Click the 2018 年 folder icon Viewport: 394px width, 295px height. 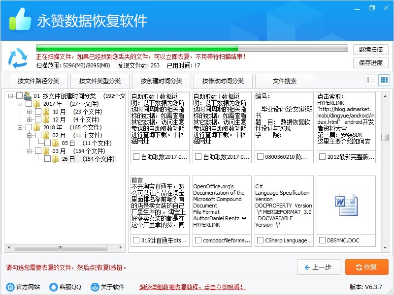point(37,127)
